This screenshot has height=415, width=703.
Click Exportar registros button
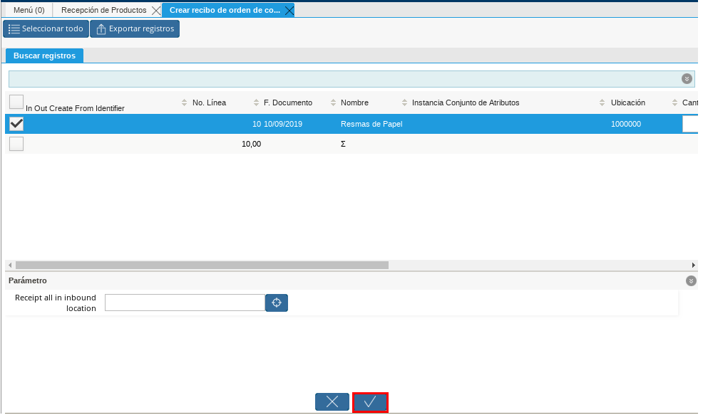pos(135,28)
